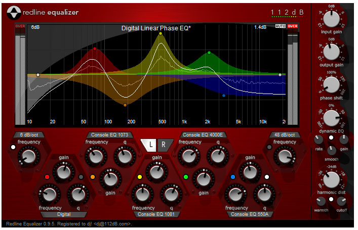Click the Digital Linear Phase EQ* title
Screen dimensions: 358x230
tap(156, 28)
